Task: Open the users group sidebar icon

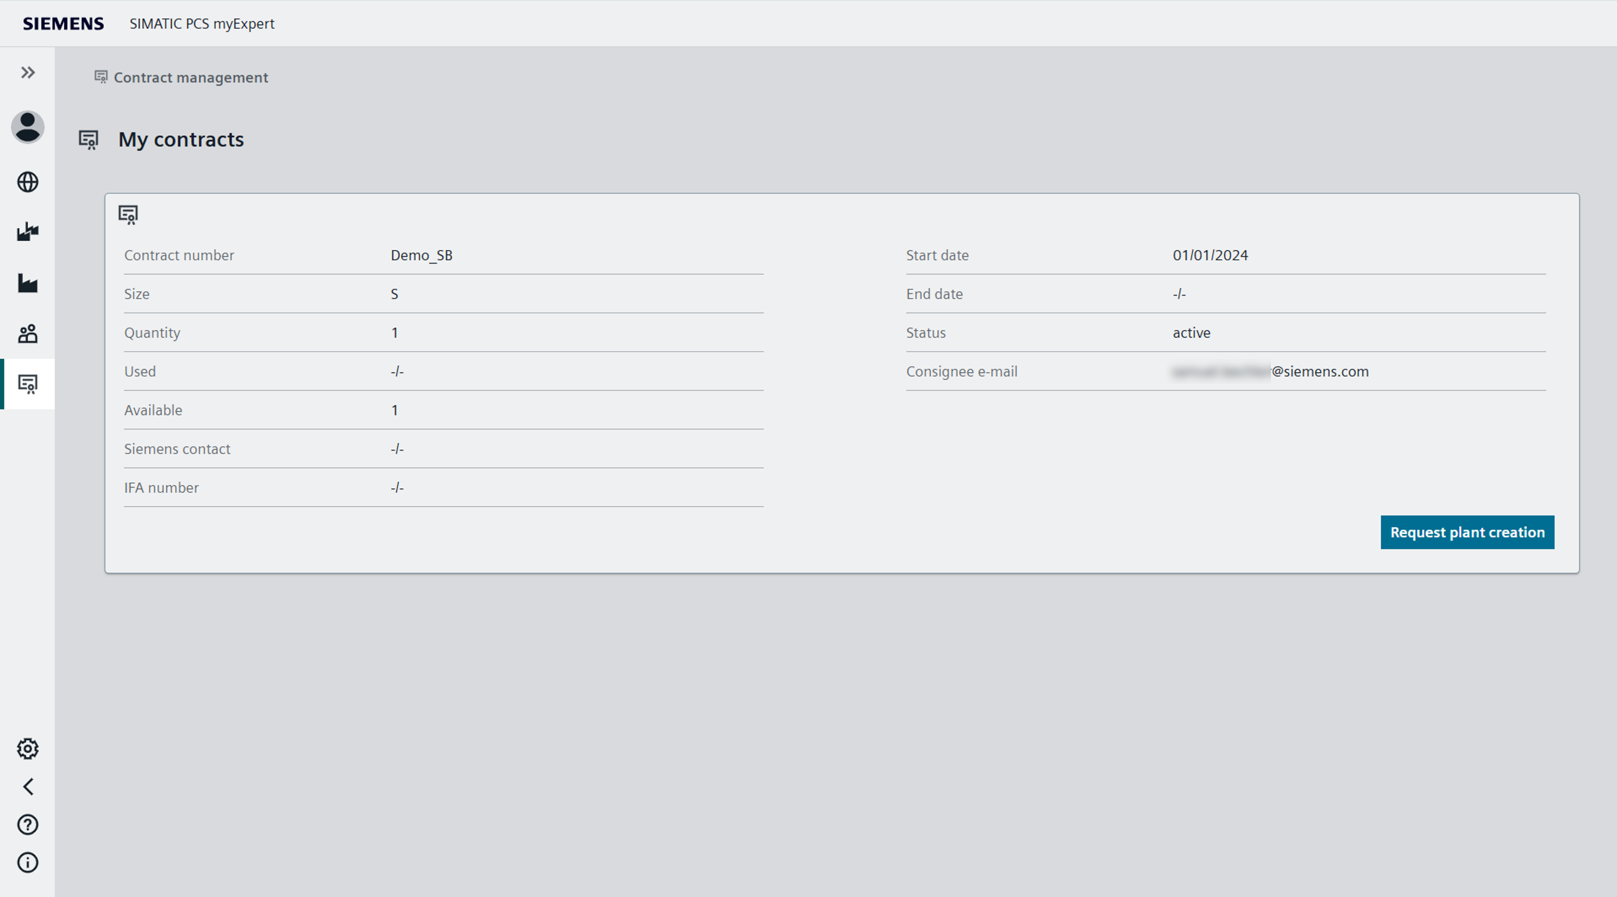Action: (x=28, y=334)
